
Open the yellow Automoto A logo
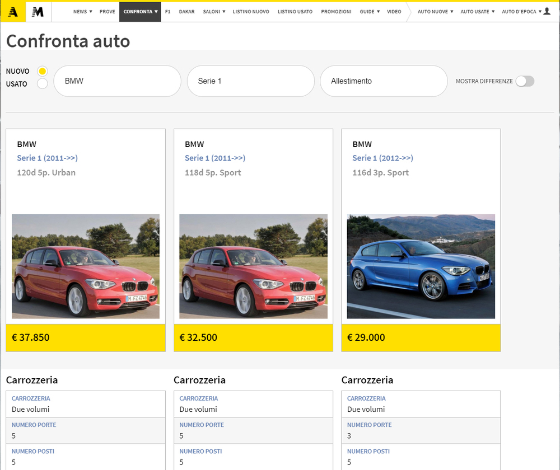click(13, 12)
